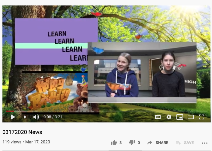The width and height of the screenshot is (212, 151).
Task: Click the video title 03172020 News
Action: click(22, 132)
